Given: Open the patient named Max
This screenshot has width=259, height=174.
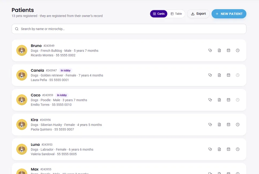Looking at the screenshot, I should (35, 169).
